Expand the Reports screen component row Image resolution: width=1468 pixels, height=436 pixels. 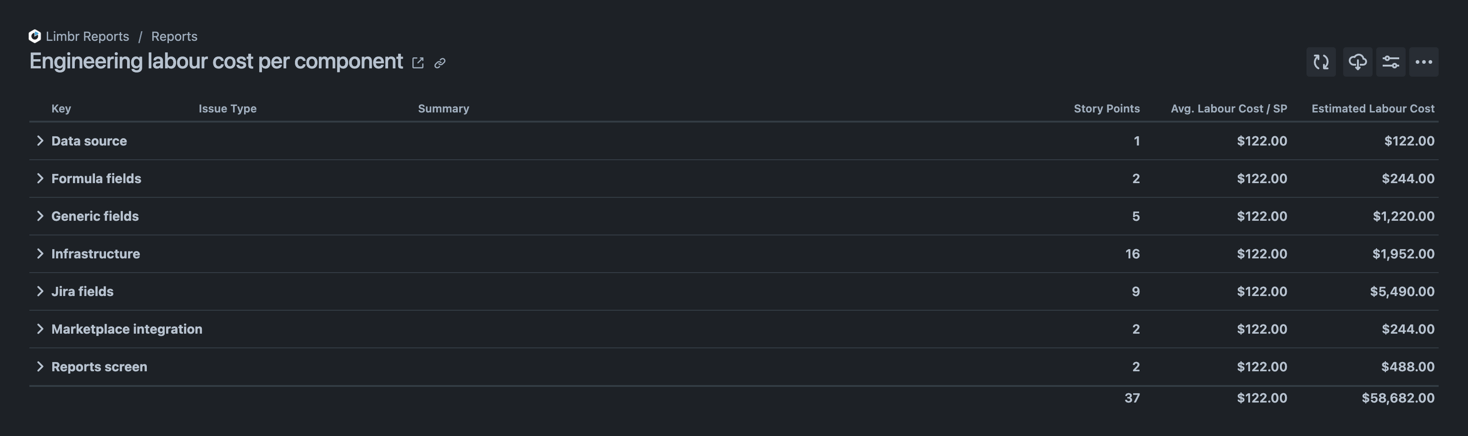click(40, 366)
